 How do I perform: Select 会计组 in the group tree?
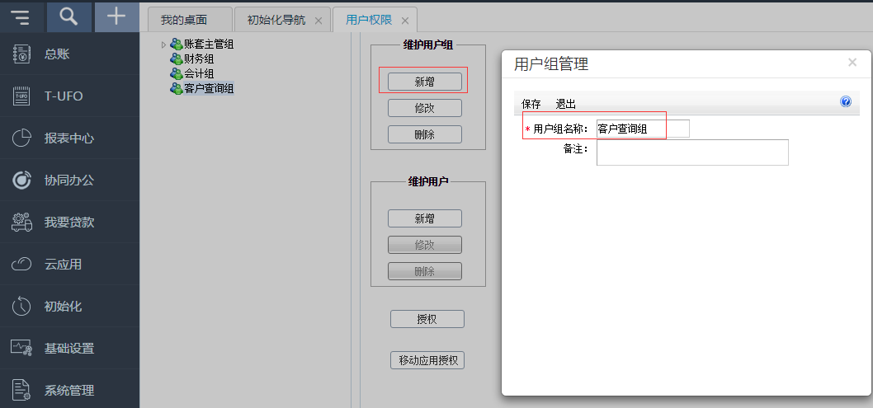tap(199, 73)
